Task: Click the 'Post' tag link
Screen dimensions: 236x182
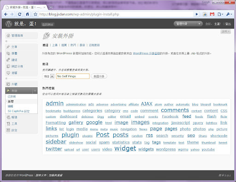Action: 103,135
